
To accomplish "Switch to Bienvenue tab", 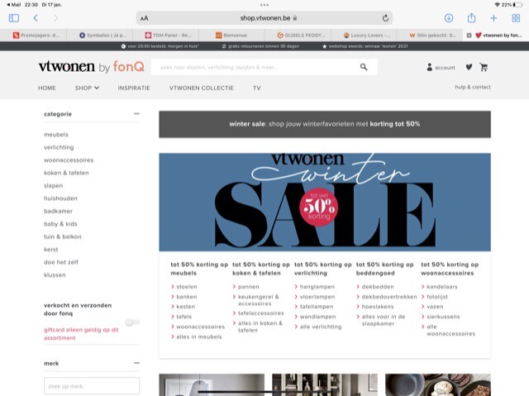I will (x=231, y=35).
